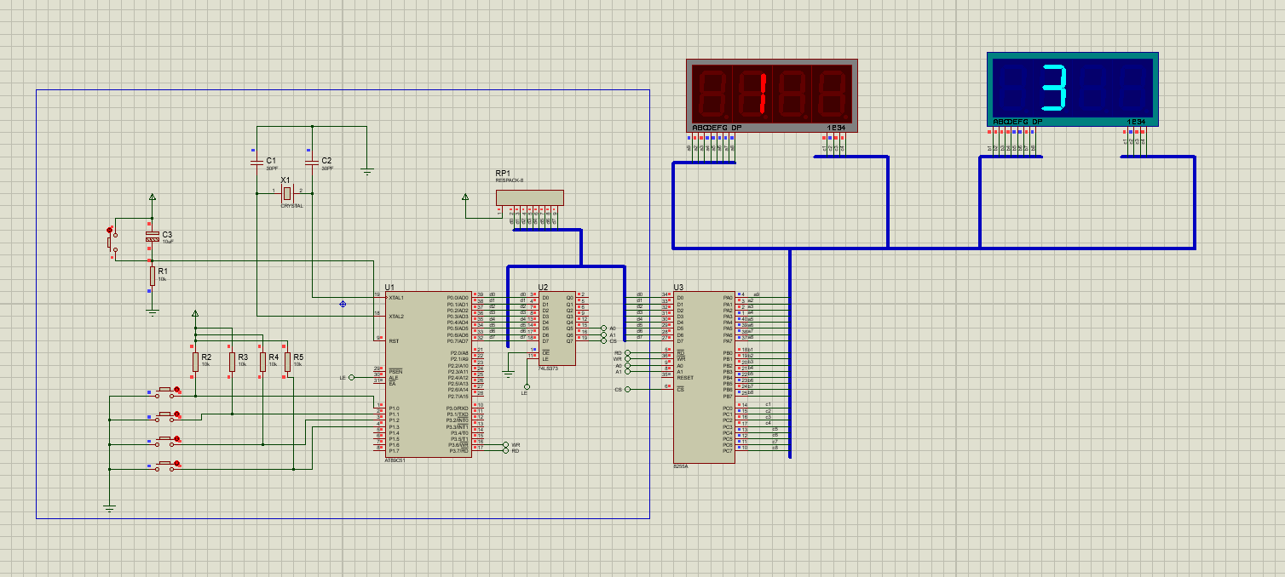Click the thick blue bus wire below red display

pyautogui.click(x=933, y=248)
